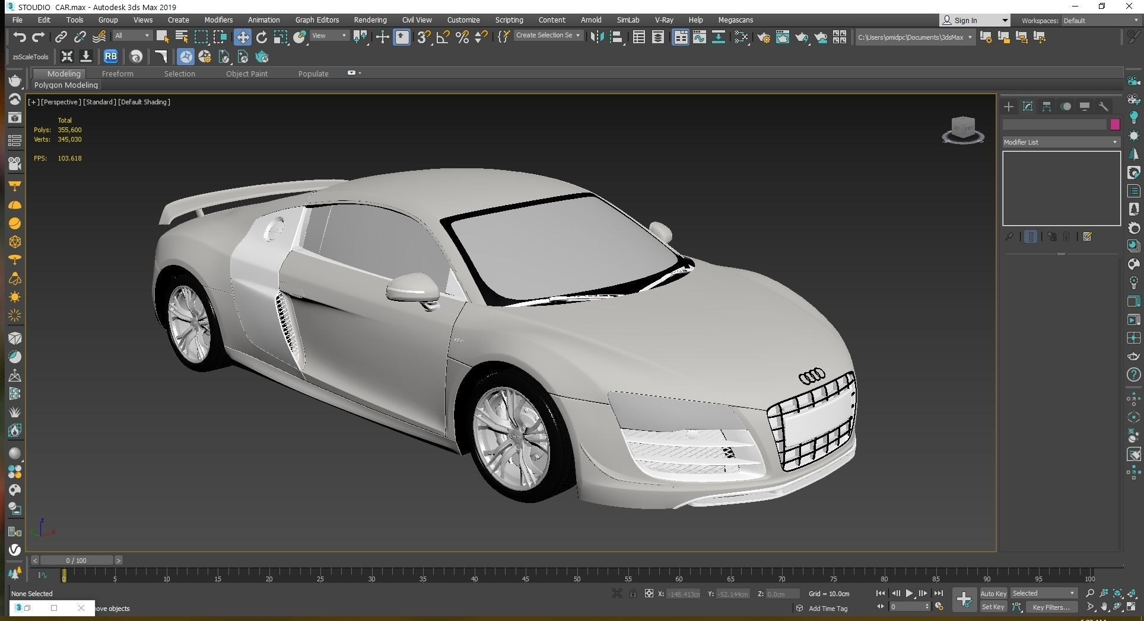Click the Redo arrow icon

point(38,37)
